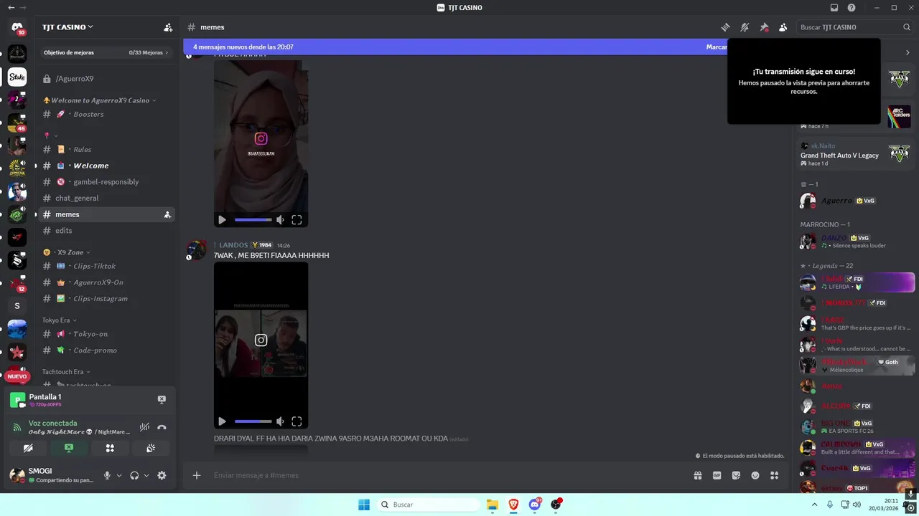Collapse the X9 Zone category
This screenshot has height=516, width=919.
pos(67,252)
